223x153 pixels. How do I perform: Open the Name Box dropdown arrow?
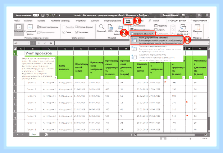[29, 43]
